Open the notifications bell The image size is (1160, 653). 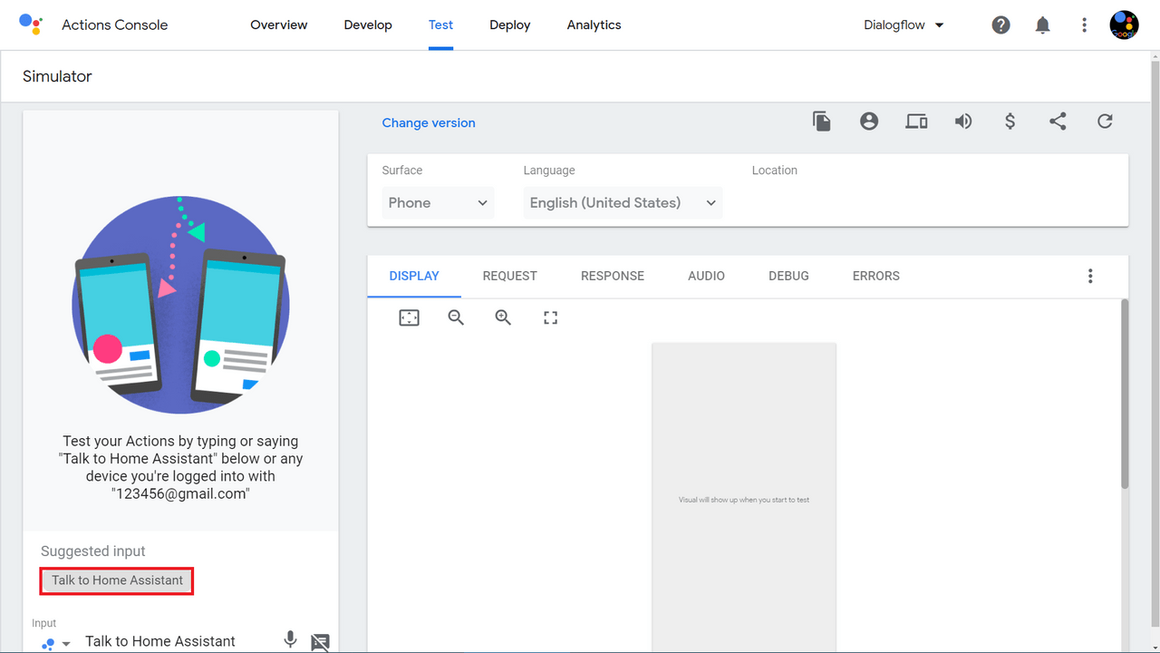(x=1042, y=25)
